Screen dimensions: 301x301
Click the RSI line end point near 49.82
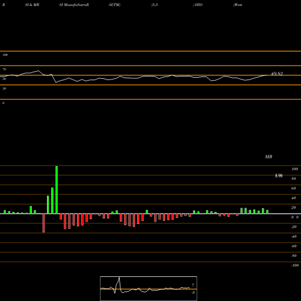point(267,75)
